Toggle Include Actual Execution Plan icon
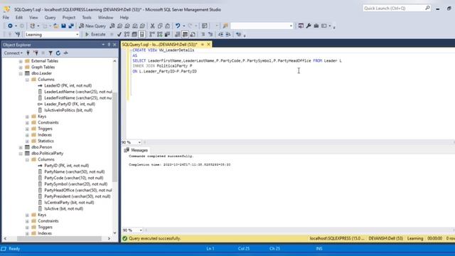 click(152, 34)
